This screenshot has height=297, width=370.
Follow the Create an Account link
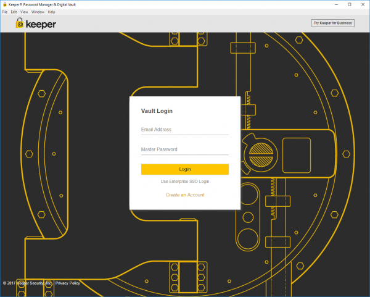tap(184, 195)
